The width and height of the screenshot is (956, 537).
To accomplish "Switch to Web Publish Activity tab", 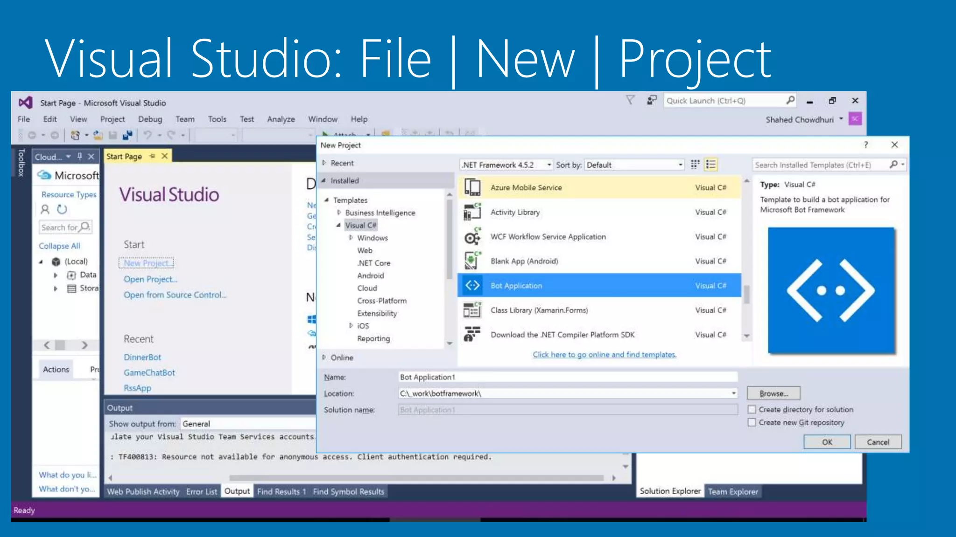I will point(143,491).
